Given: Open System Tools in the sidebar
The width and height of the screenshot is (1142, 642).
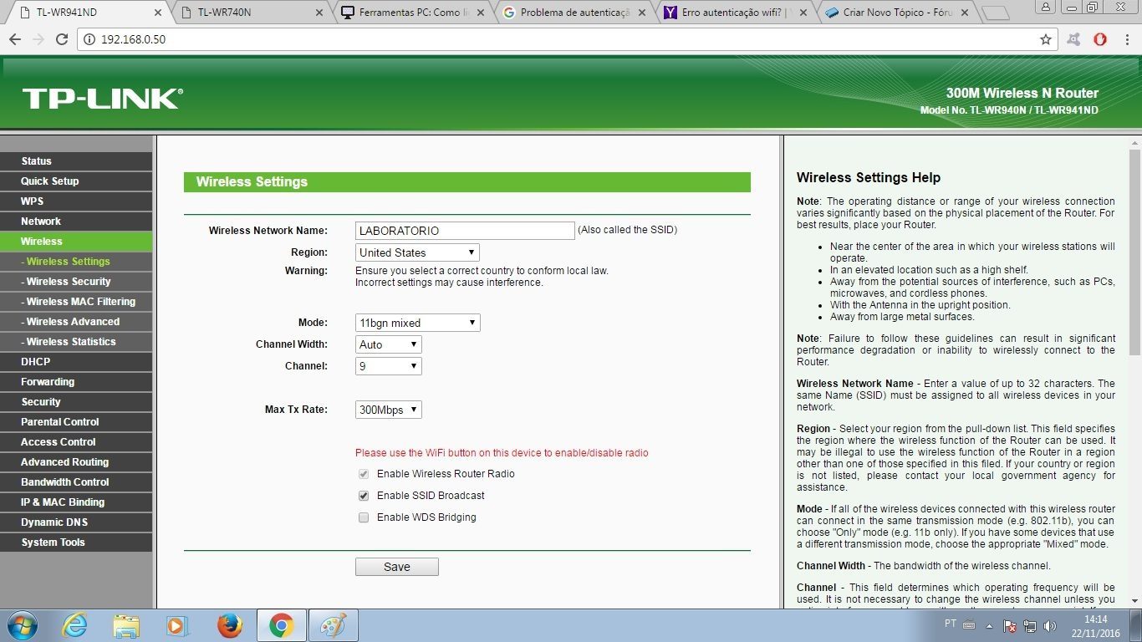Looking at the screenshot, I should coord(76,543).
